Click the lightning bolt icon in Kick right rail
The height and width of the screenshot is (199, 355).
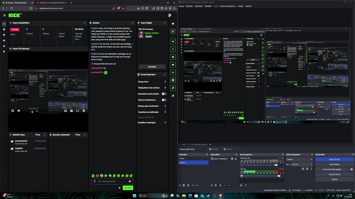(173, 49)
